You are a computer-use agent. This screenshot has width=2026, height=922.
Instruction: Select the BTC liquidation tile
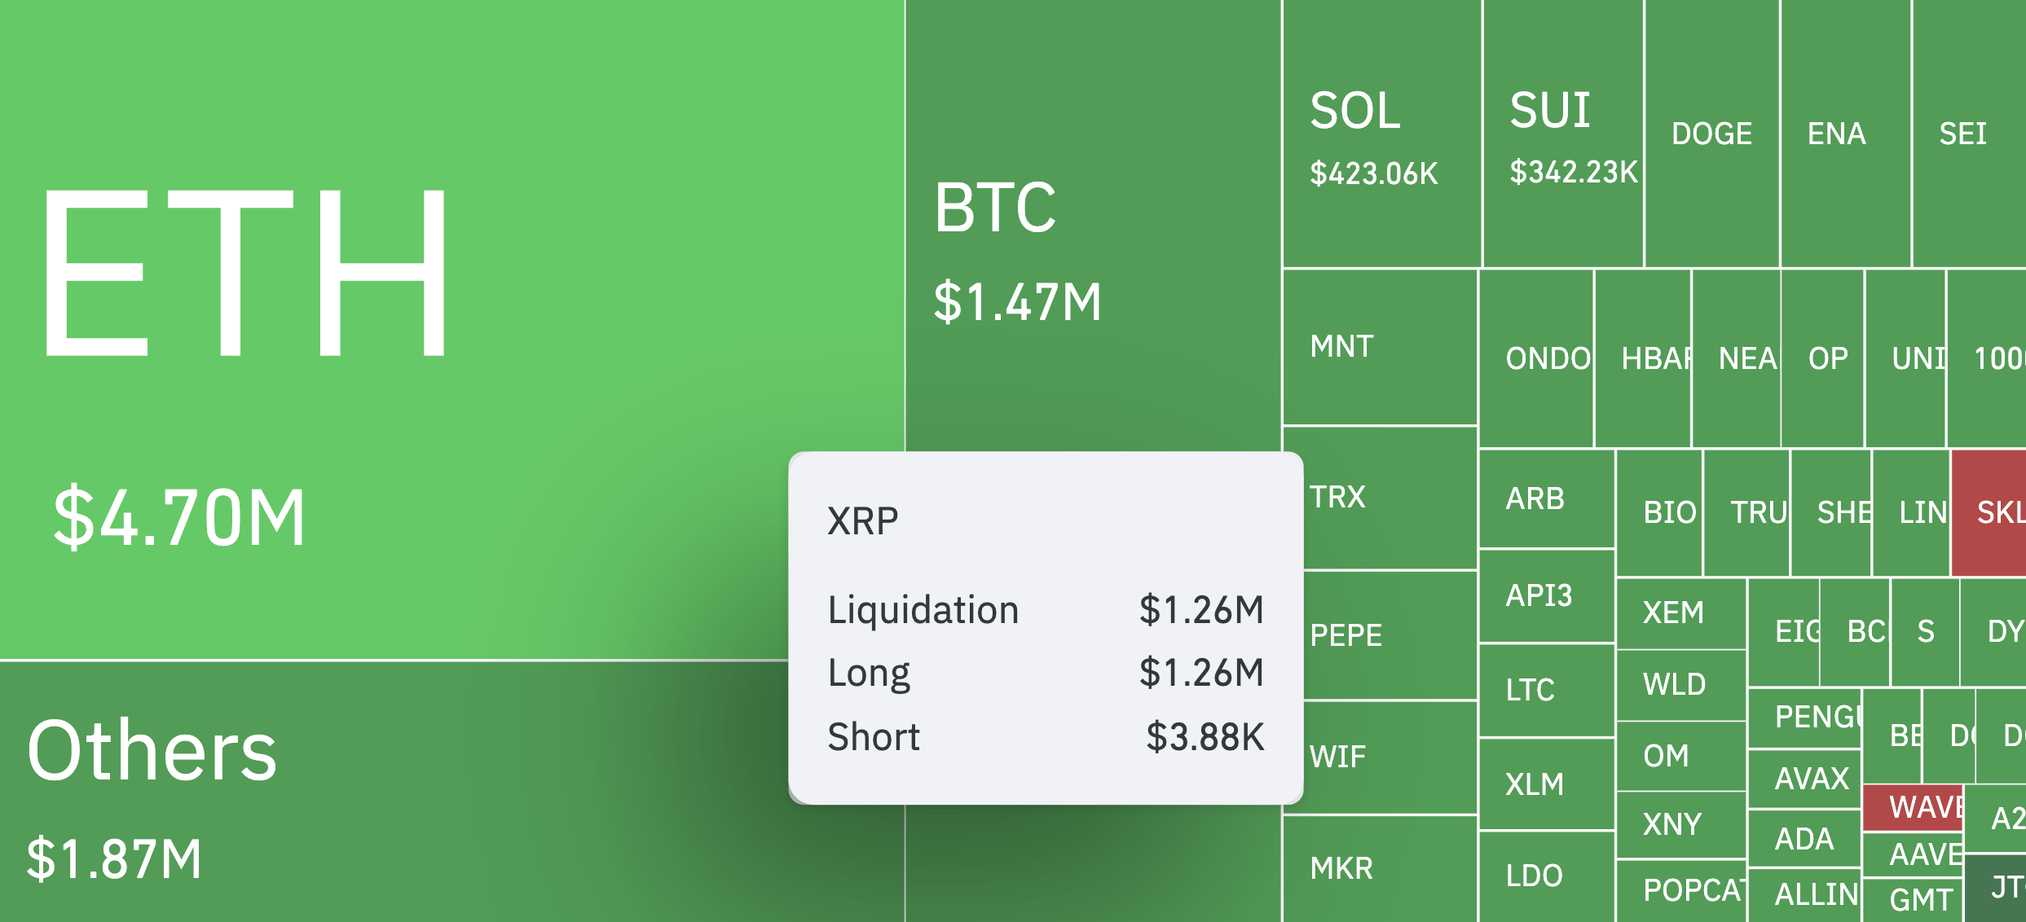(1092, 244)
